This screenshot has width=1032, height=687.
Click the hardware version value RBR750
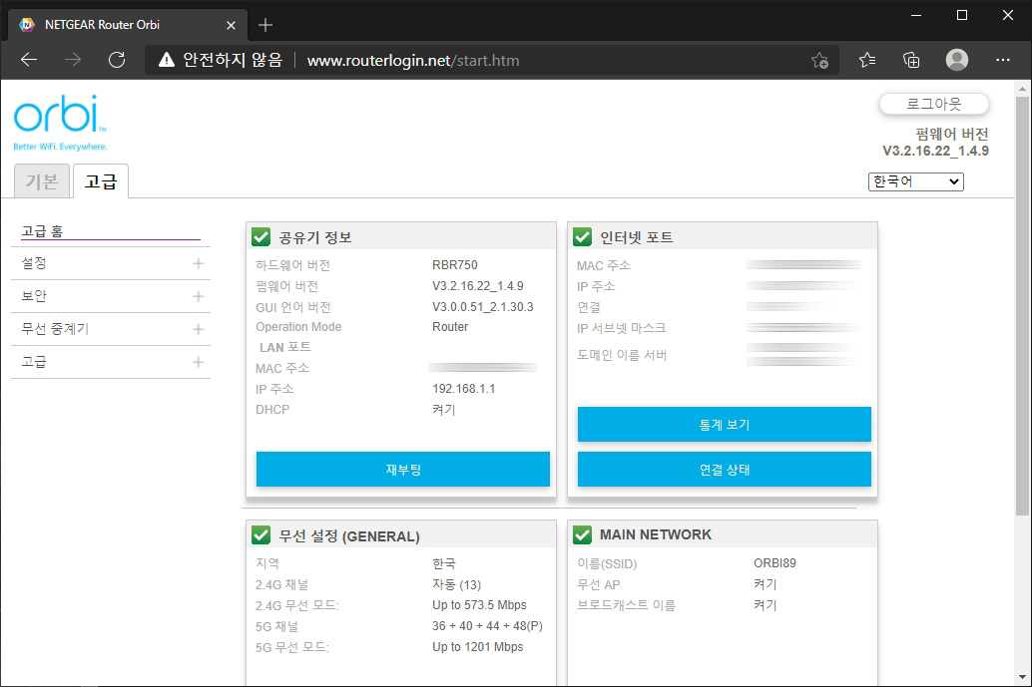click(x=455, y=265)
